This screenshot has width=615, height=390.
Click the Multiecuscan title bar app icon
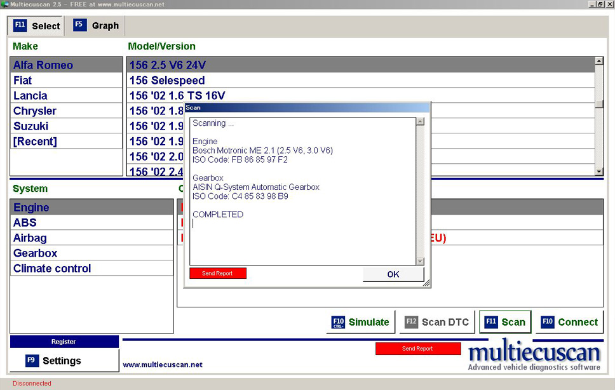point(4,4)
